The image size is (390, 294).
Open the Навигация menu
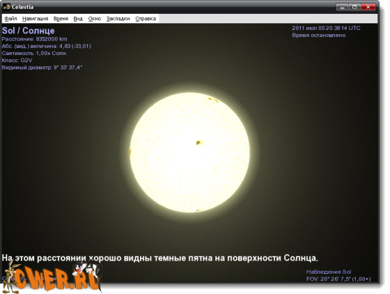point(35,19)
